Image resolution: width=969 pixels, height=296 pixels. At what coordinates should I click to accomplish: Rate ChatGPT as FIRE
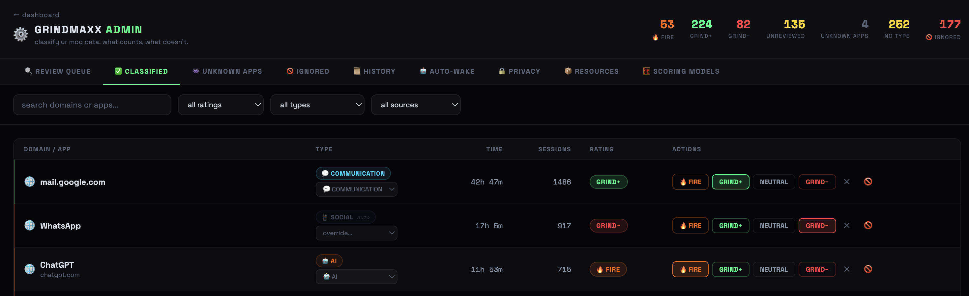point(690,269)
